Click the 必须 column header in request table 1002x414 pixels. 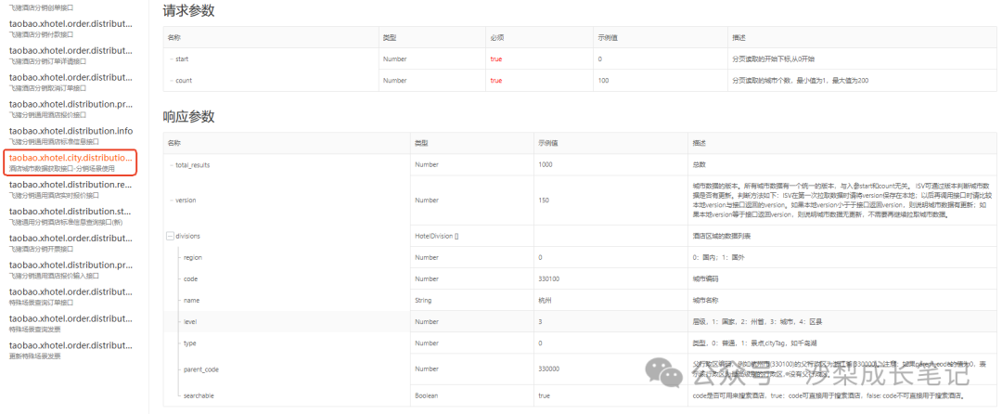click(x=495, y=38)
